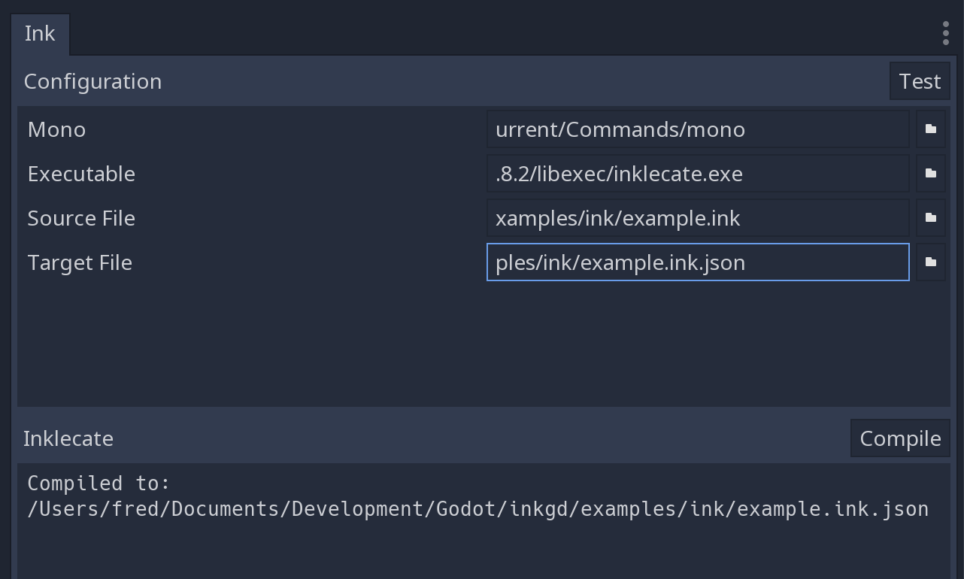The image size is (964, 579).
Task: Click the Inklecate section header
Action: tap(68, 438)
